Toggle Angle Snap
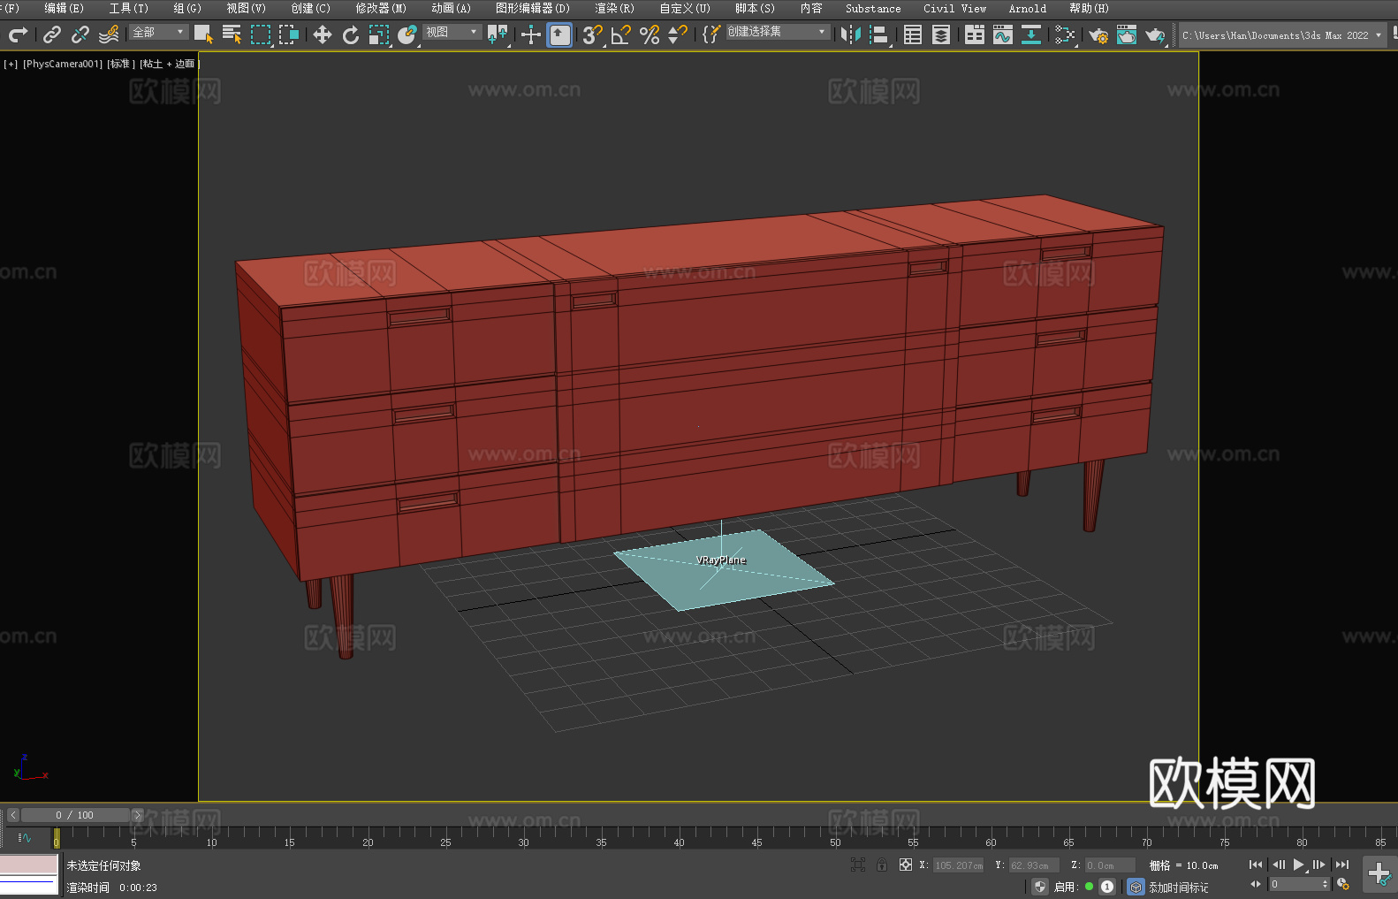This screenshot has height=899, width=1398. [621, 34]
